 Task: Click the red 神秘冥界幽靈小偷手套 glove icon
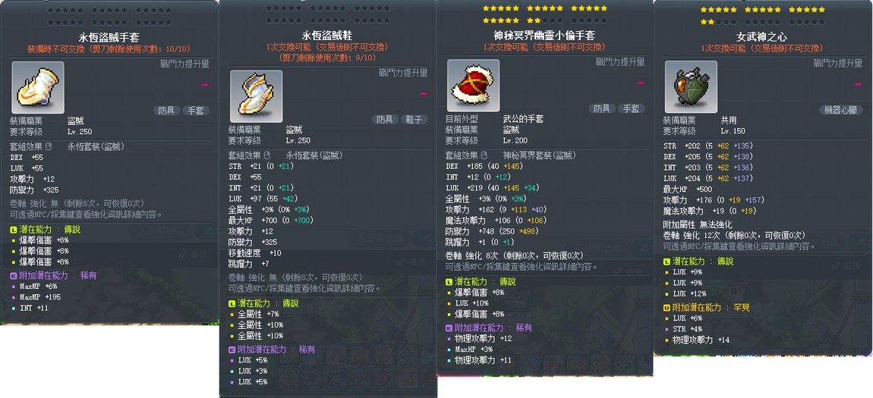coord(473,85)
